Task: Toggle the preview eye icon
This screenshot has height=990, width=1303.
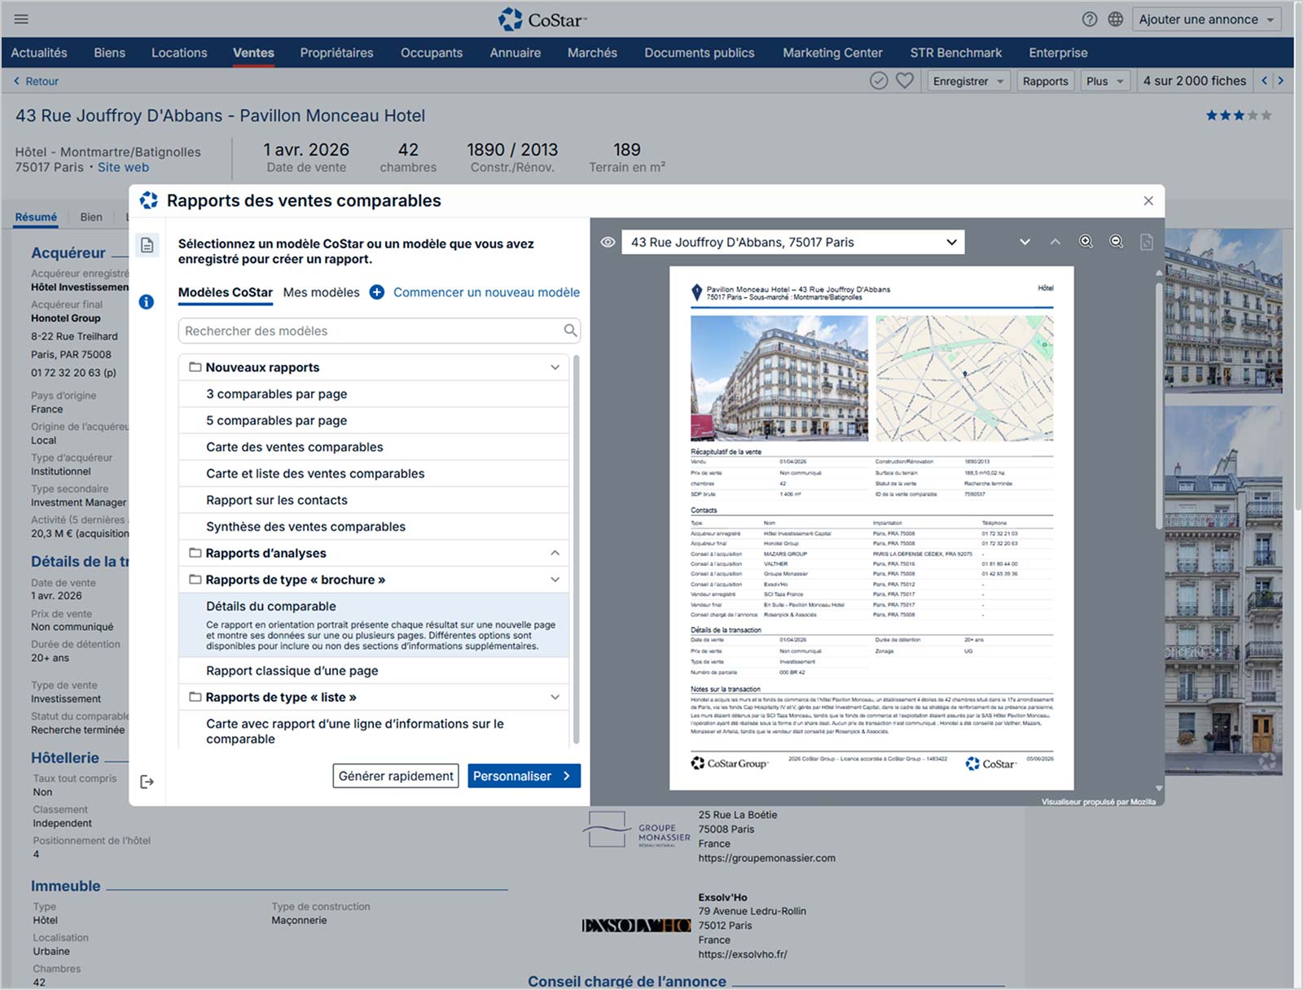Action: (x=608, y=243)
